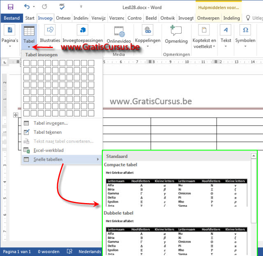Expand the Pagina's dropdown arrow

point(10,46)
